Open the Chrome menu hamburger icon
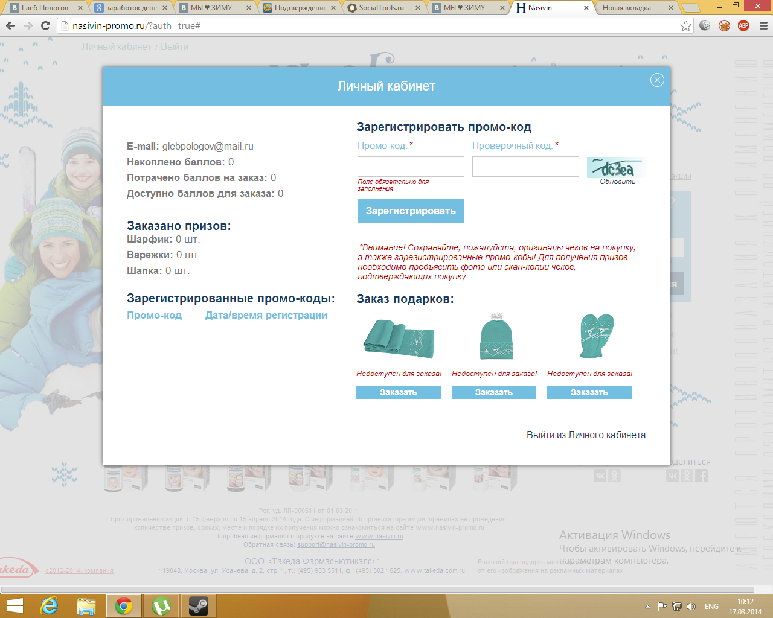 tap(763, 26)
